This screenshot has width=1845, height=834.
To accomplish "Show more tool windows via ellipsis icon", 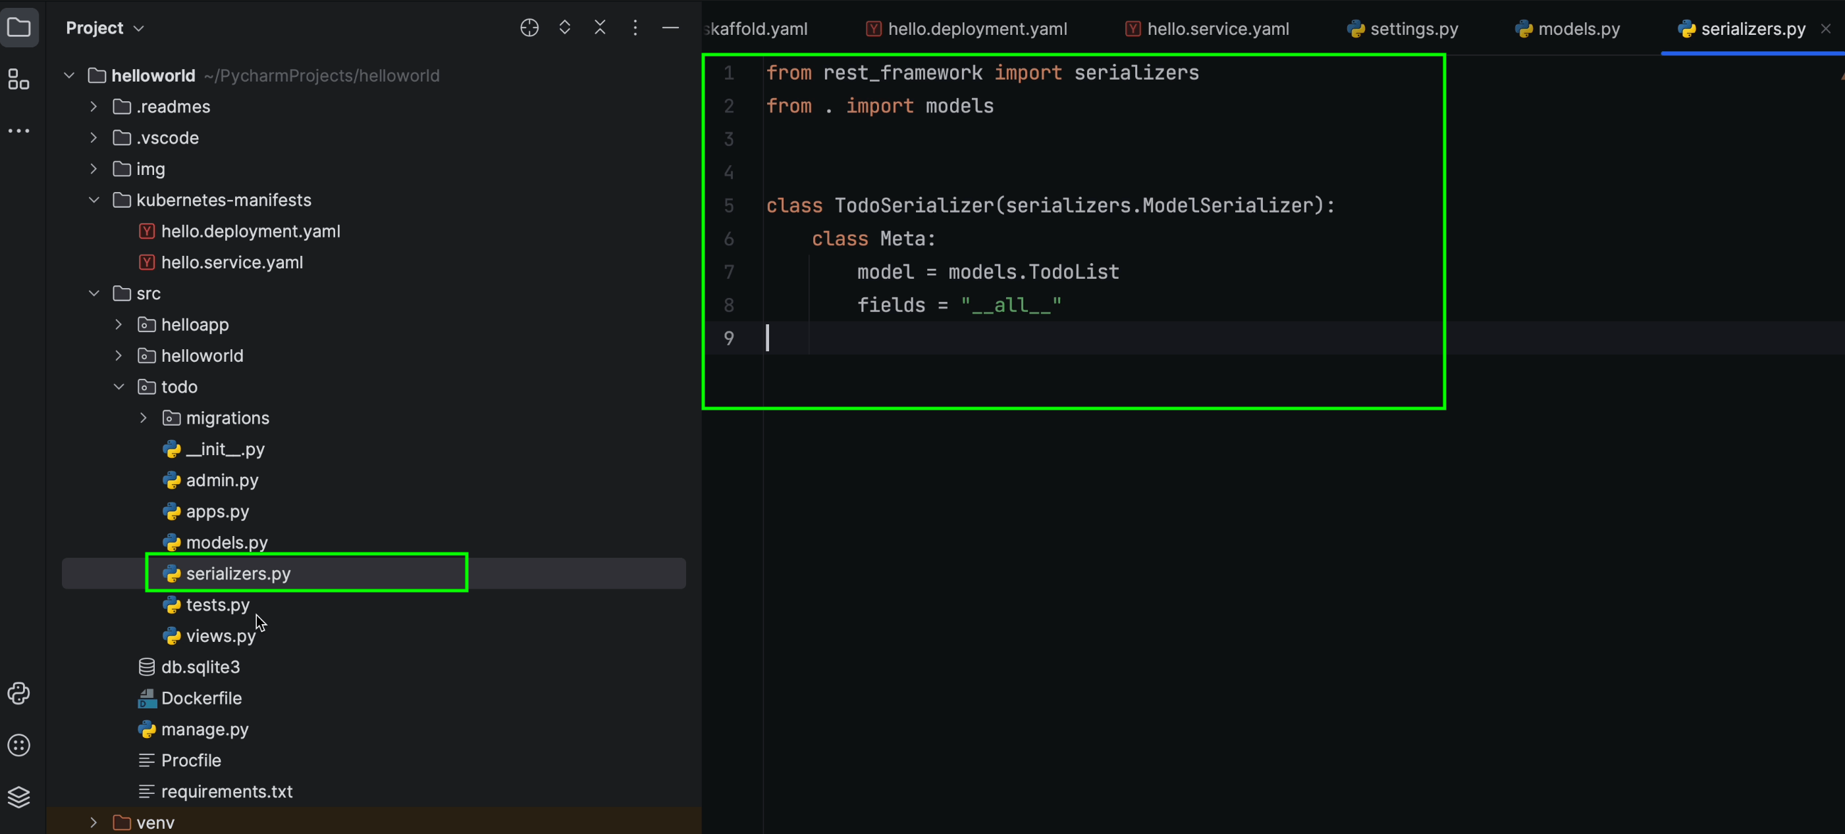I will (18, 130).
